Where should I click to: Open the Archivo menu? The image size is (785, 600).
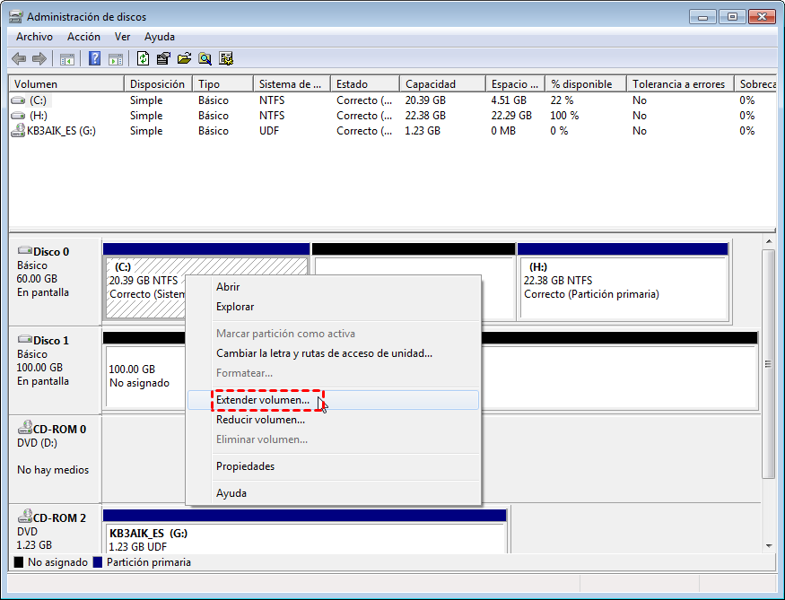click(34, 37)
